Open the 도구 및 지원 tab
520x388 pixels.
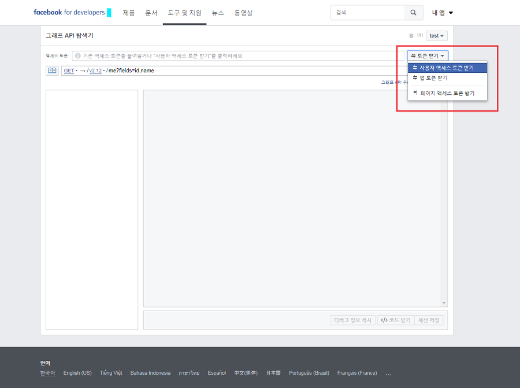(x=184, y=13)
